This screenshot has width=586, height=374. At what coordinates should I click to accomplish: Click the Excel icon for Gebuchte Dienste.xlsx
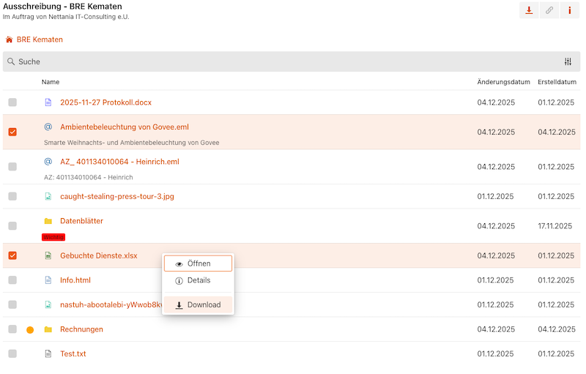point(48,256)
